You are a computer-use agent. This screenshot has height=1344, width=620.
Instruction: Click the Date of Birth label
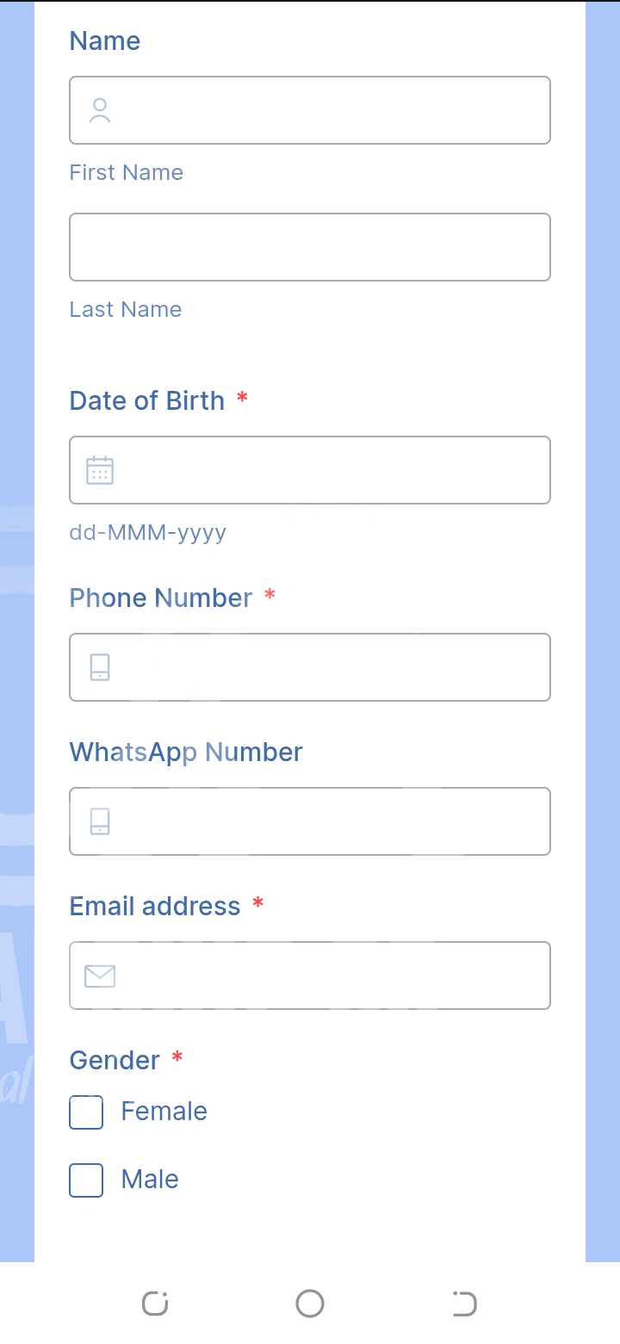pyautogui.click(x=147, y=401)
